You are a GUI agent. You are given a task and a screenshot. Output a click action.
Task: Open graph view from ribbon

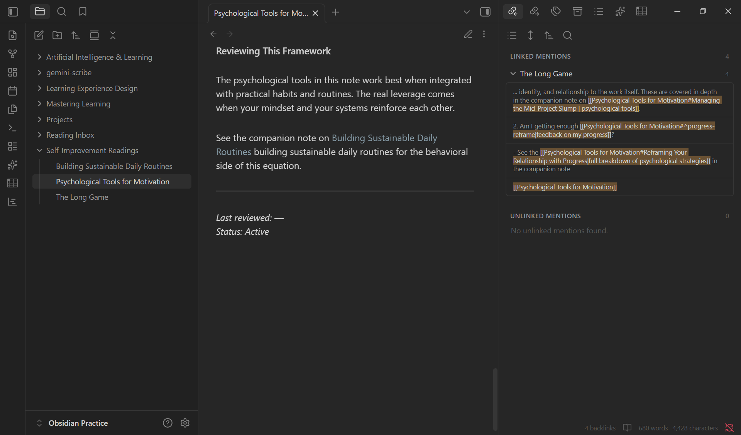pos(12,54)
